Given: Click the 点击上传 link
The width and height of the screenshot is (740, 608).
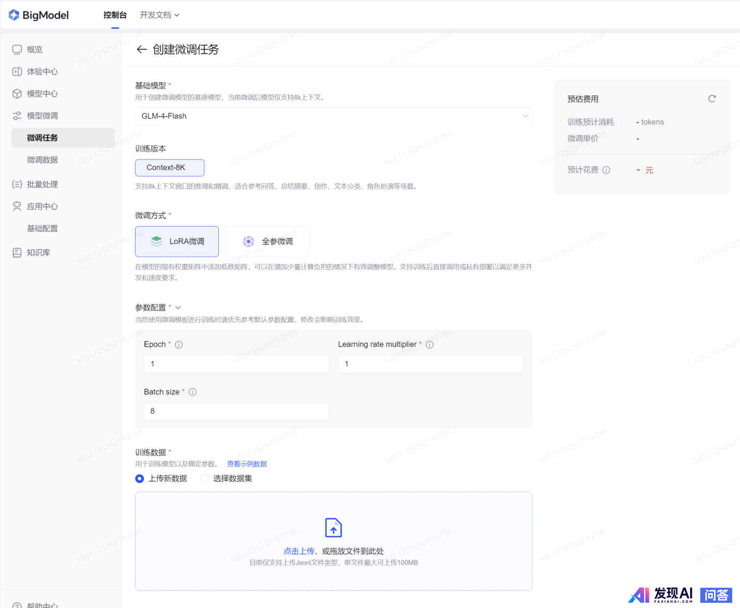Looking at the screenshot, I should tap(299, 551).
